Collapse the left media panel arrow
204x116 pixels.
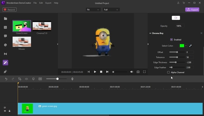(x=57, y=44)
